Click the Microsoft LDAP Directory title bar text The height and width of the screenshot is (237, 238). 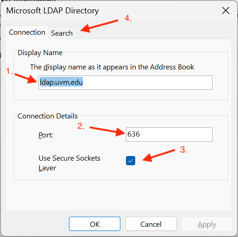[x=52, y=11]
